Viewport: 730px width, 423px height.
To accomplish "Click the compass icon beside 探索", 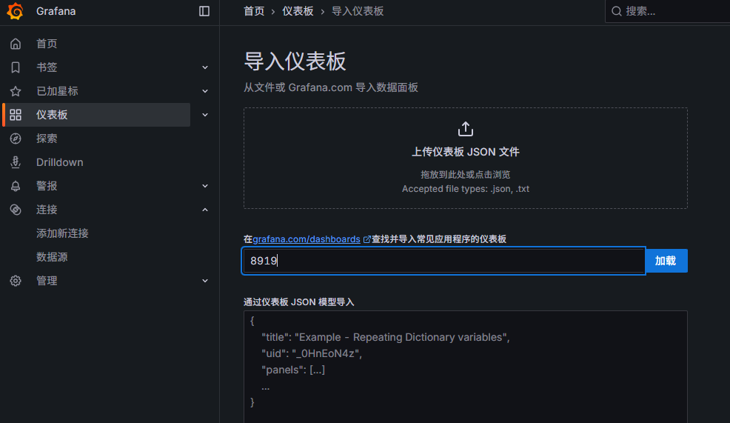I will [16, 139].
